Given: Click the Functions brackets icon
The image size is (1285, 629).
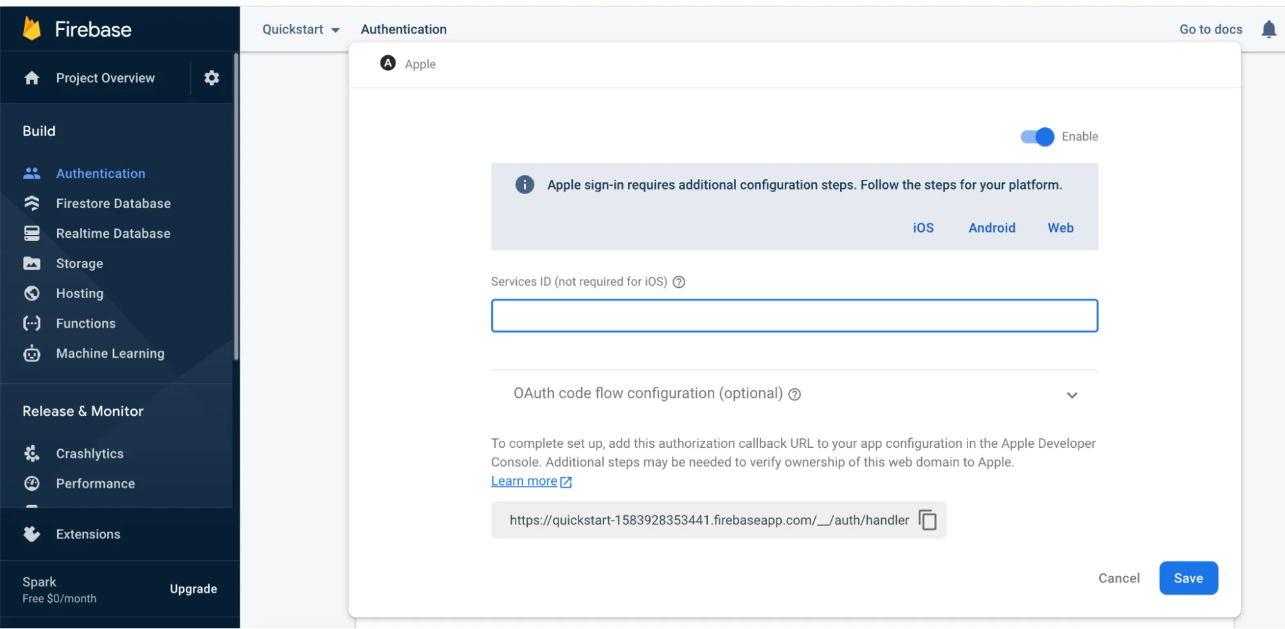Looking at the screenshot, I should point(31,323).
